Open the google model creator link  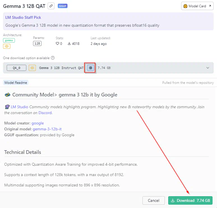tap(38, 123)
